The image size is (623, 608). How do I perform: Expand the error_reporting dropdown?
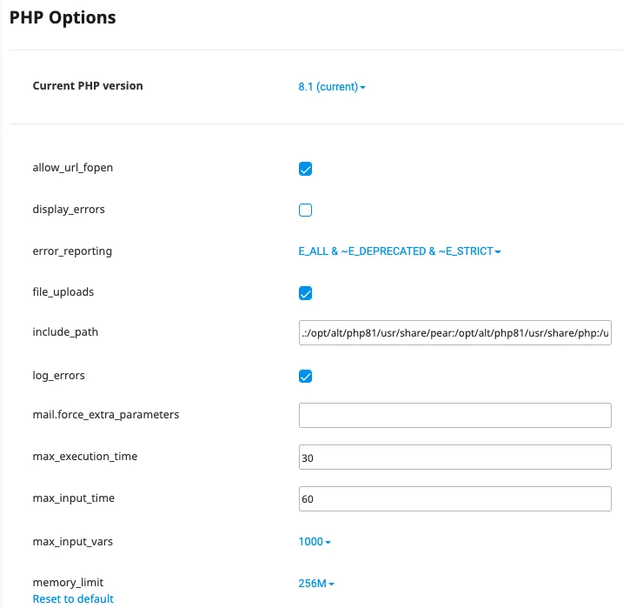click(x=400, y=251)
